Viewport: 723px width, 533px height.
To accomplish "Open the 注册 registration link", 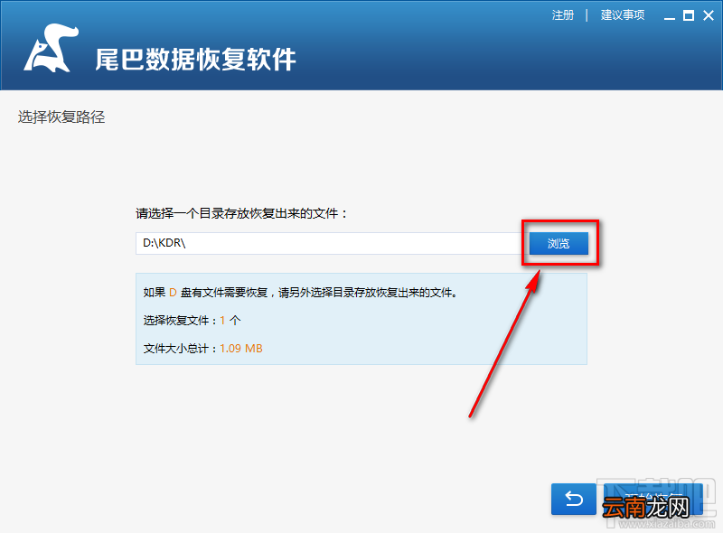I will [x=563, y=15].
